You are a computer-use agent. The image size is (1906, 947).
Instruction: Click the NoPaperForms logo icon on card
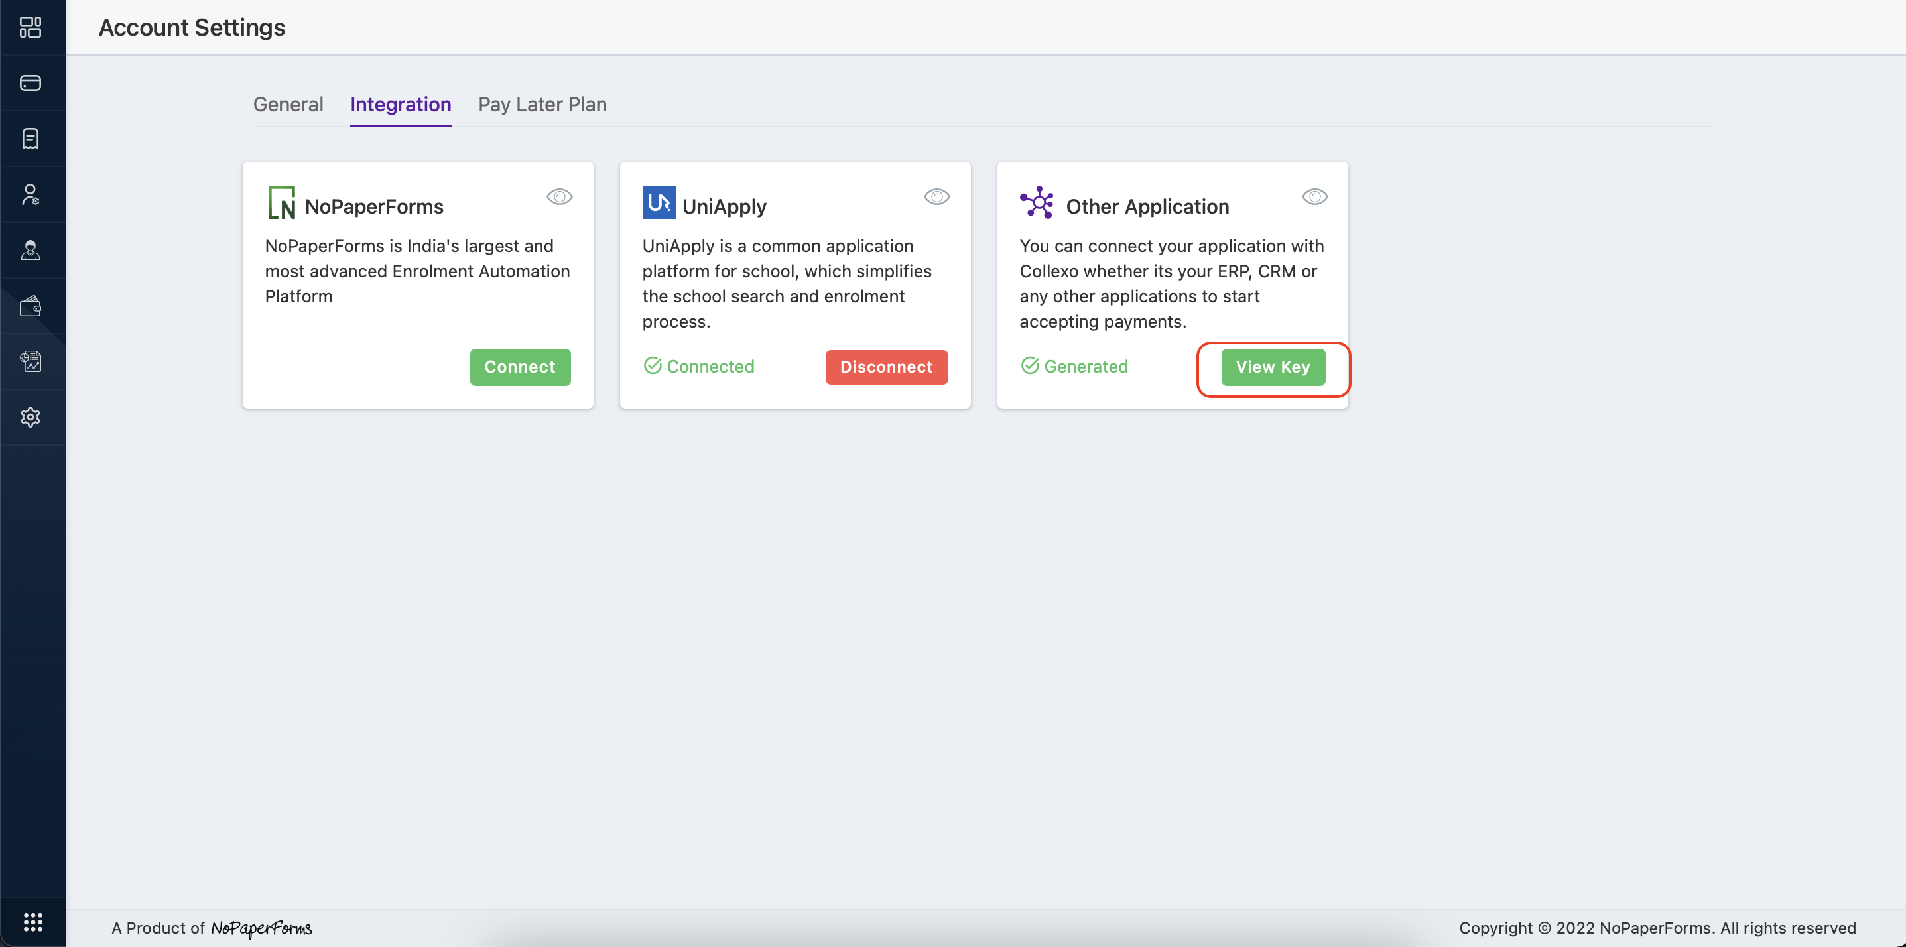281,203
